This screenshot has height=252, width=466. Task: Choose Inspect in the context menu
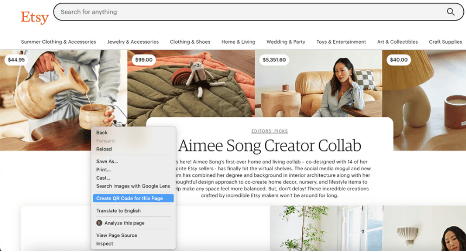click(x=133, y=244)
